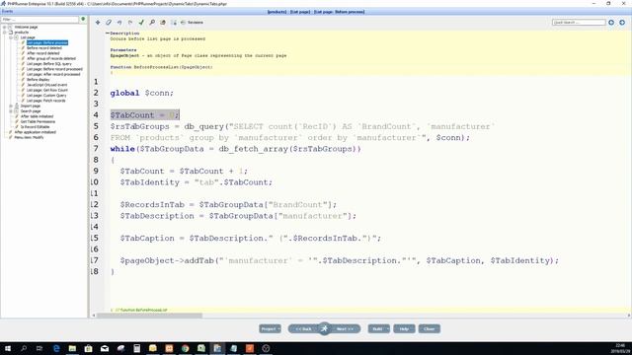Image resolution: width=632 pixels, height=355 pixels.
Task: Click the next quick search result arrow
Action: 622,23
